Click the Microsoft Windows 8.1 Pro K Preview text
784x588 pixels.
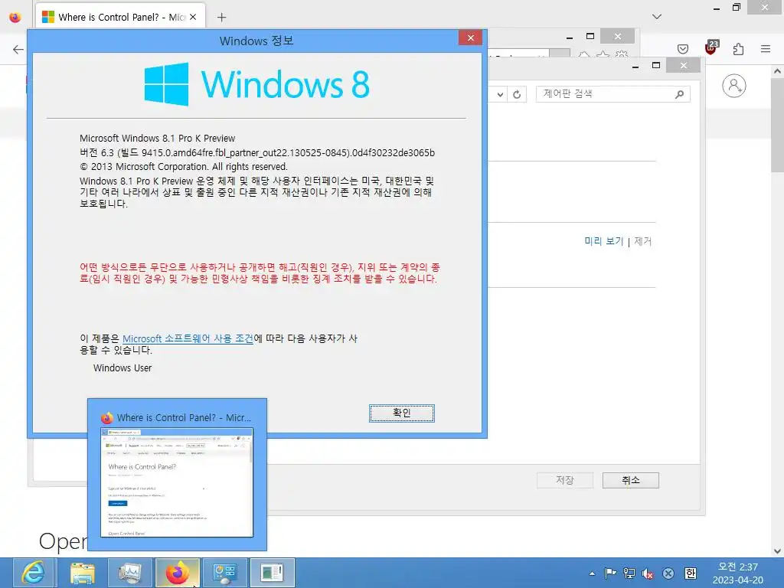(x=157, y=139)
